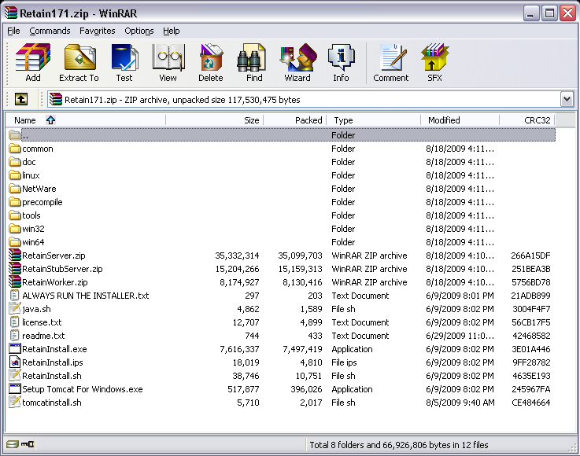Sort by Type column header
The height and width of the screenshot is (456, 580).
pos(374,120)
